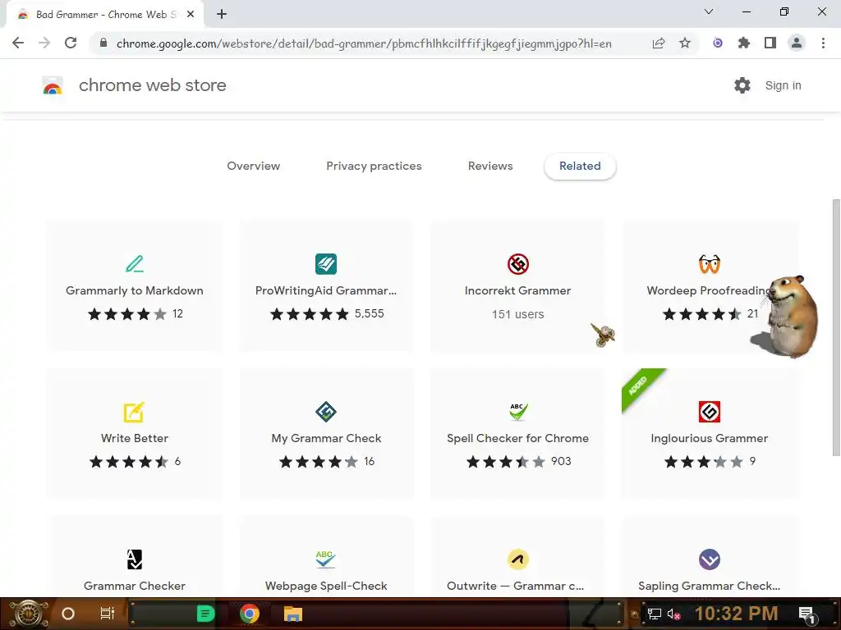Open the Chrome three-dot menu
This screenshot has height=630, width=841.
pyautogui.click(x=823, y=43)
